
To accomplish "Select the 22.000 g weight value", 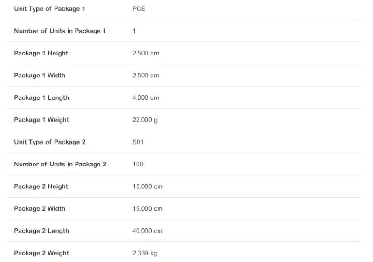I will (145, 120).
